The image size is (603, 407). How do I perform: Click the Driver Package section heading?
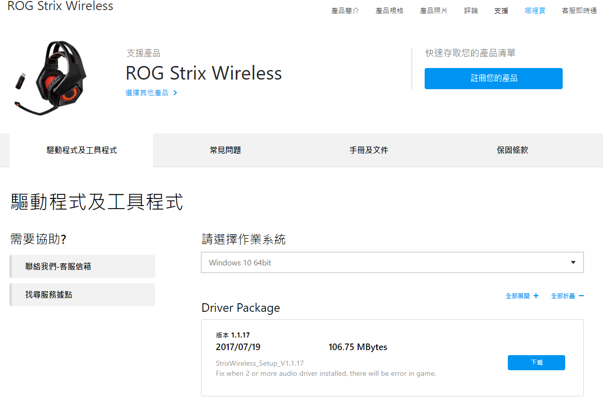(x=241, y=308)
